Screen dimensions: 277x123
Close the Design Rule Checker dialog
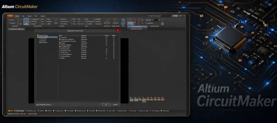[x=117, y=30]
